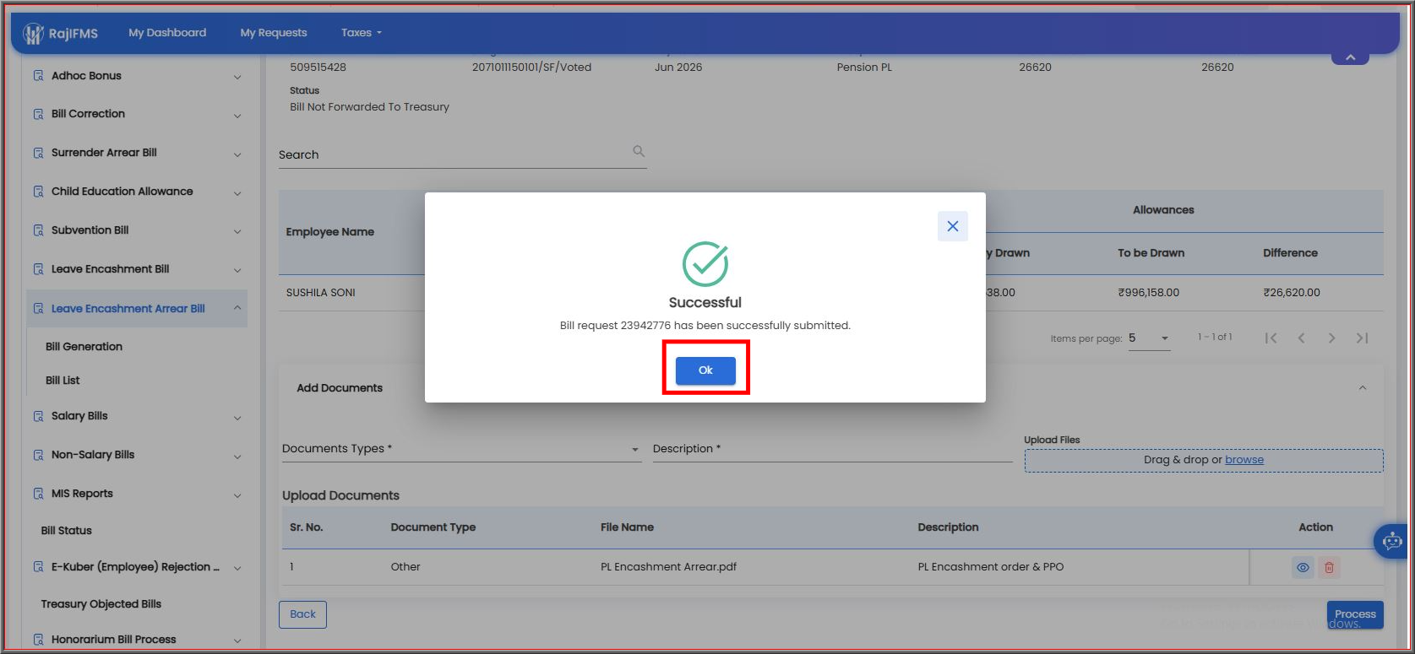This screenshot has width=1415, height=654.
Task: Open My Dashboard in the top bar
Action: tap(167, 33)
